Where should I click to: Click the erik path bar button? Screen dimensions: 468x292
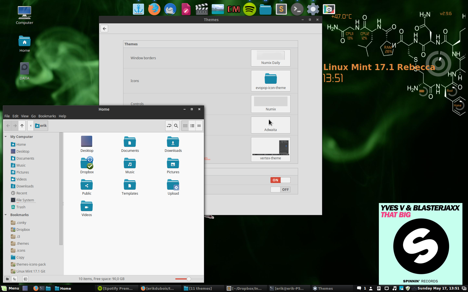pos(41,126)
